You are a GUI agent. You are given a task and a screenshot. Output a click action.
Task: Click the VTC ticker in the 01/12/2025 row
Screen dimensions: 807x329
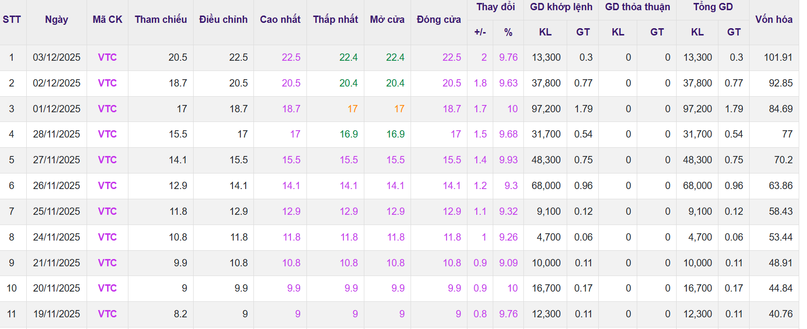(x=107, y=109)
